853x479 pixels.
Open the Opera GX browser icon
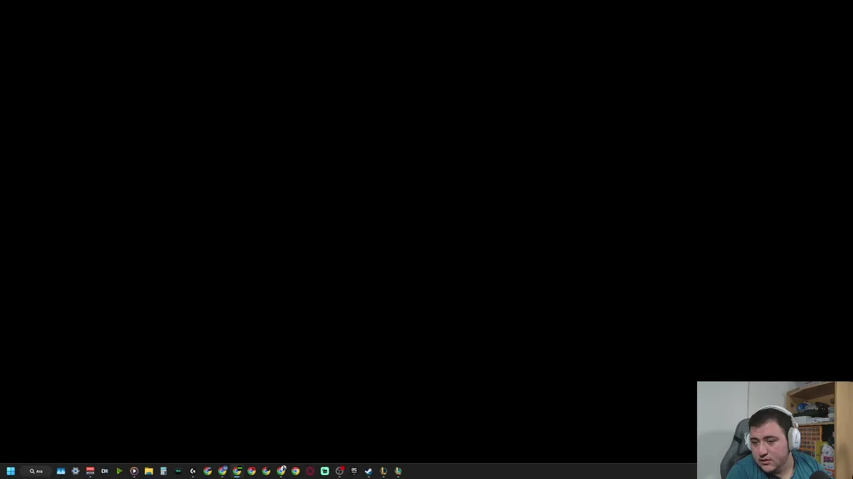click(x=310, y=471)
